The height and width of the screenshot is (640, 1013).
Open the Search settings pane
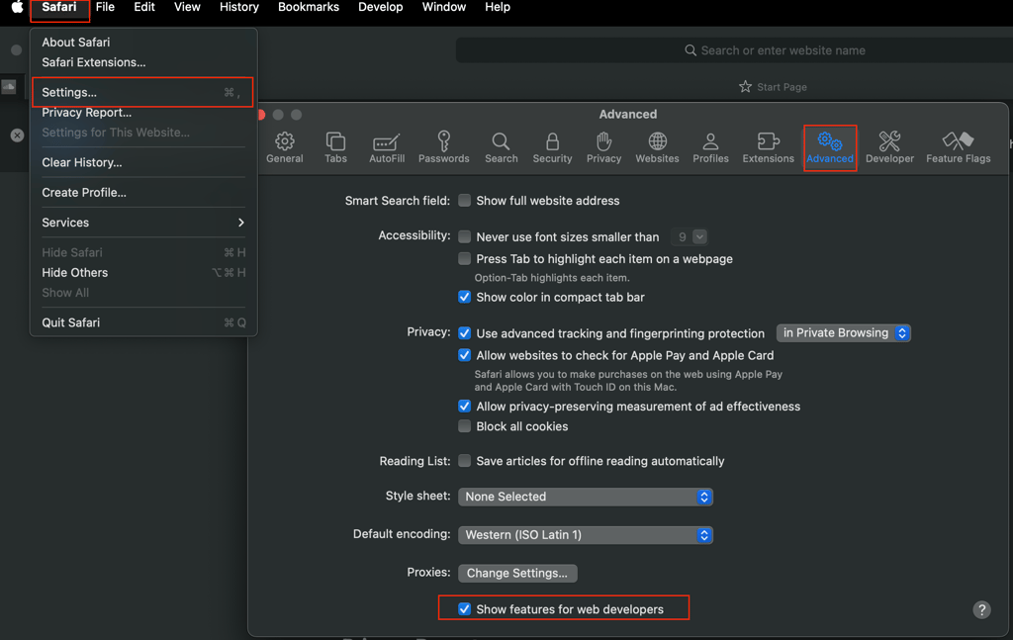[501, 148]
